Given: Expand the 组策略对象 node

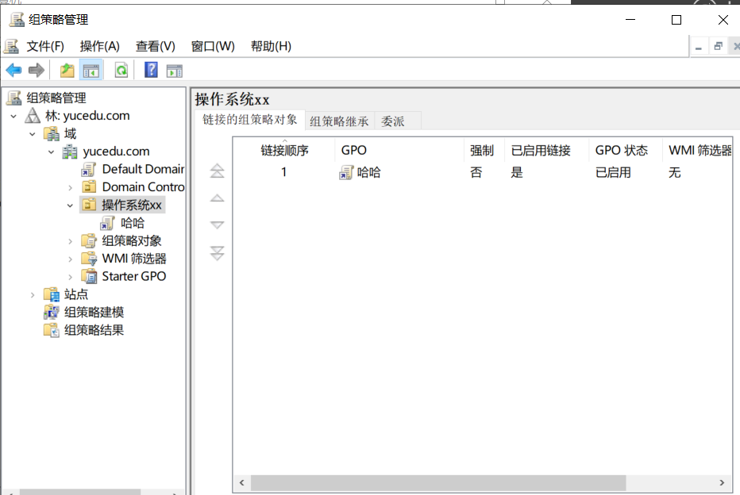Looking at the screenshot, I should point(70,241).
